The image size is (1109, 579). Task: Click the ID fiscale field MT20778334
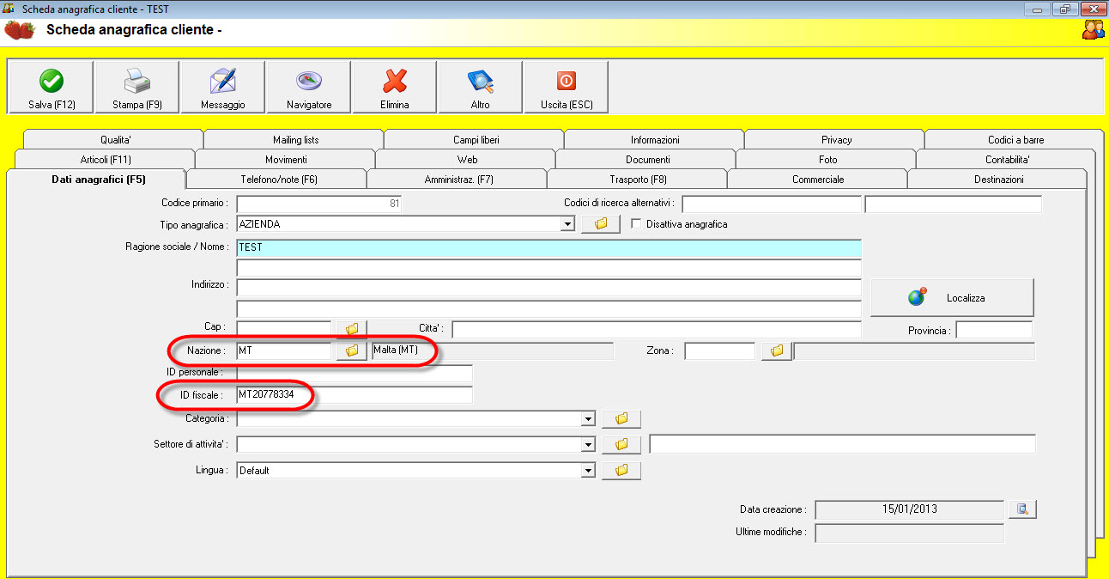click(x=355, y=394)
